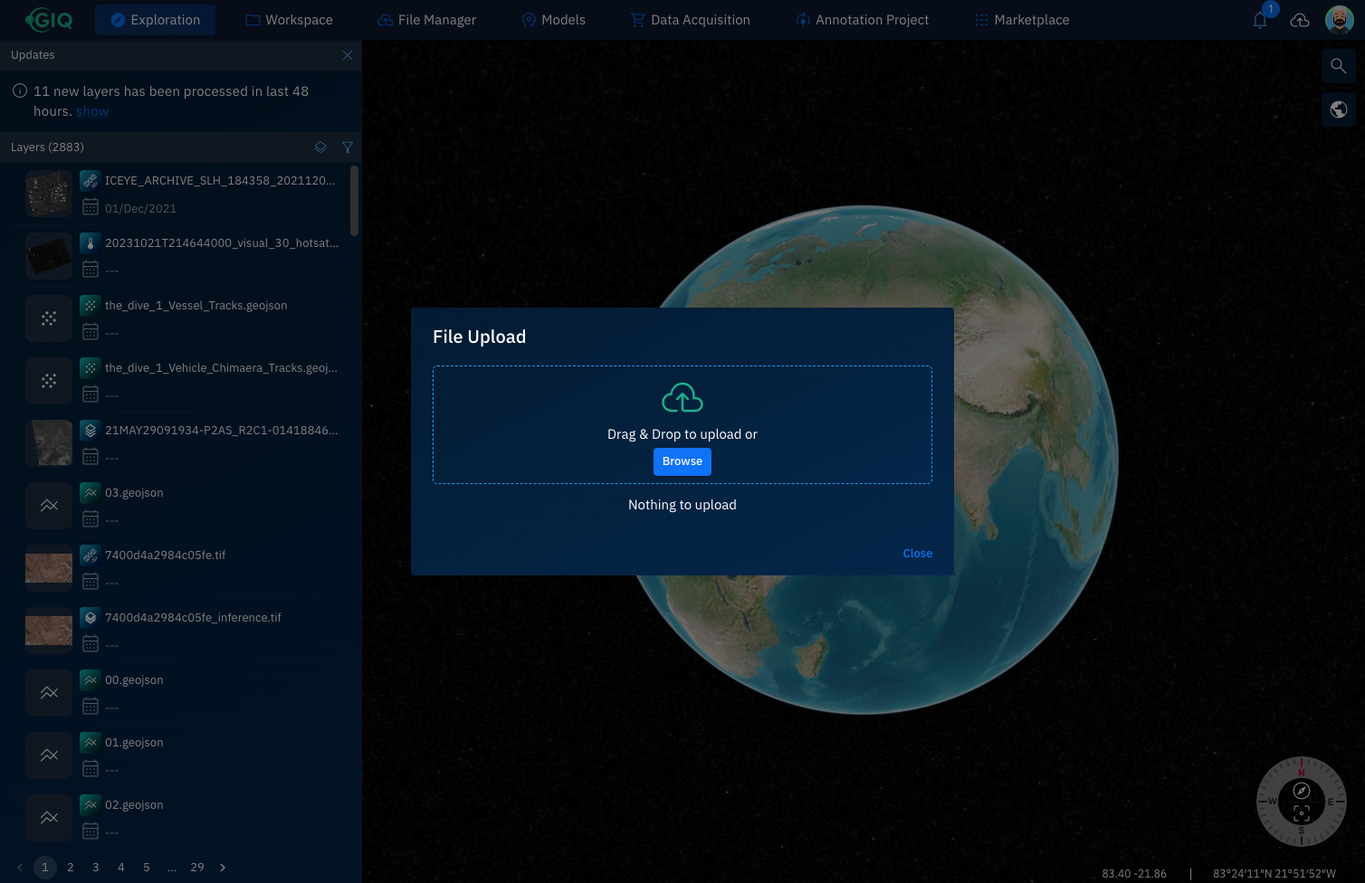Click the map search magnifier icon
Screen dimensions: 1365x883
click(1339, 66)
